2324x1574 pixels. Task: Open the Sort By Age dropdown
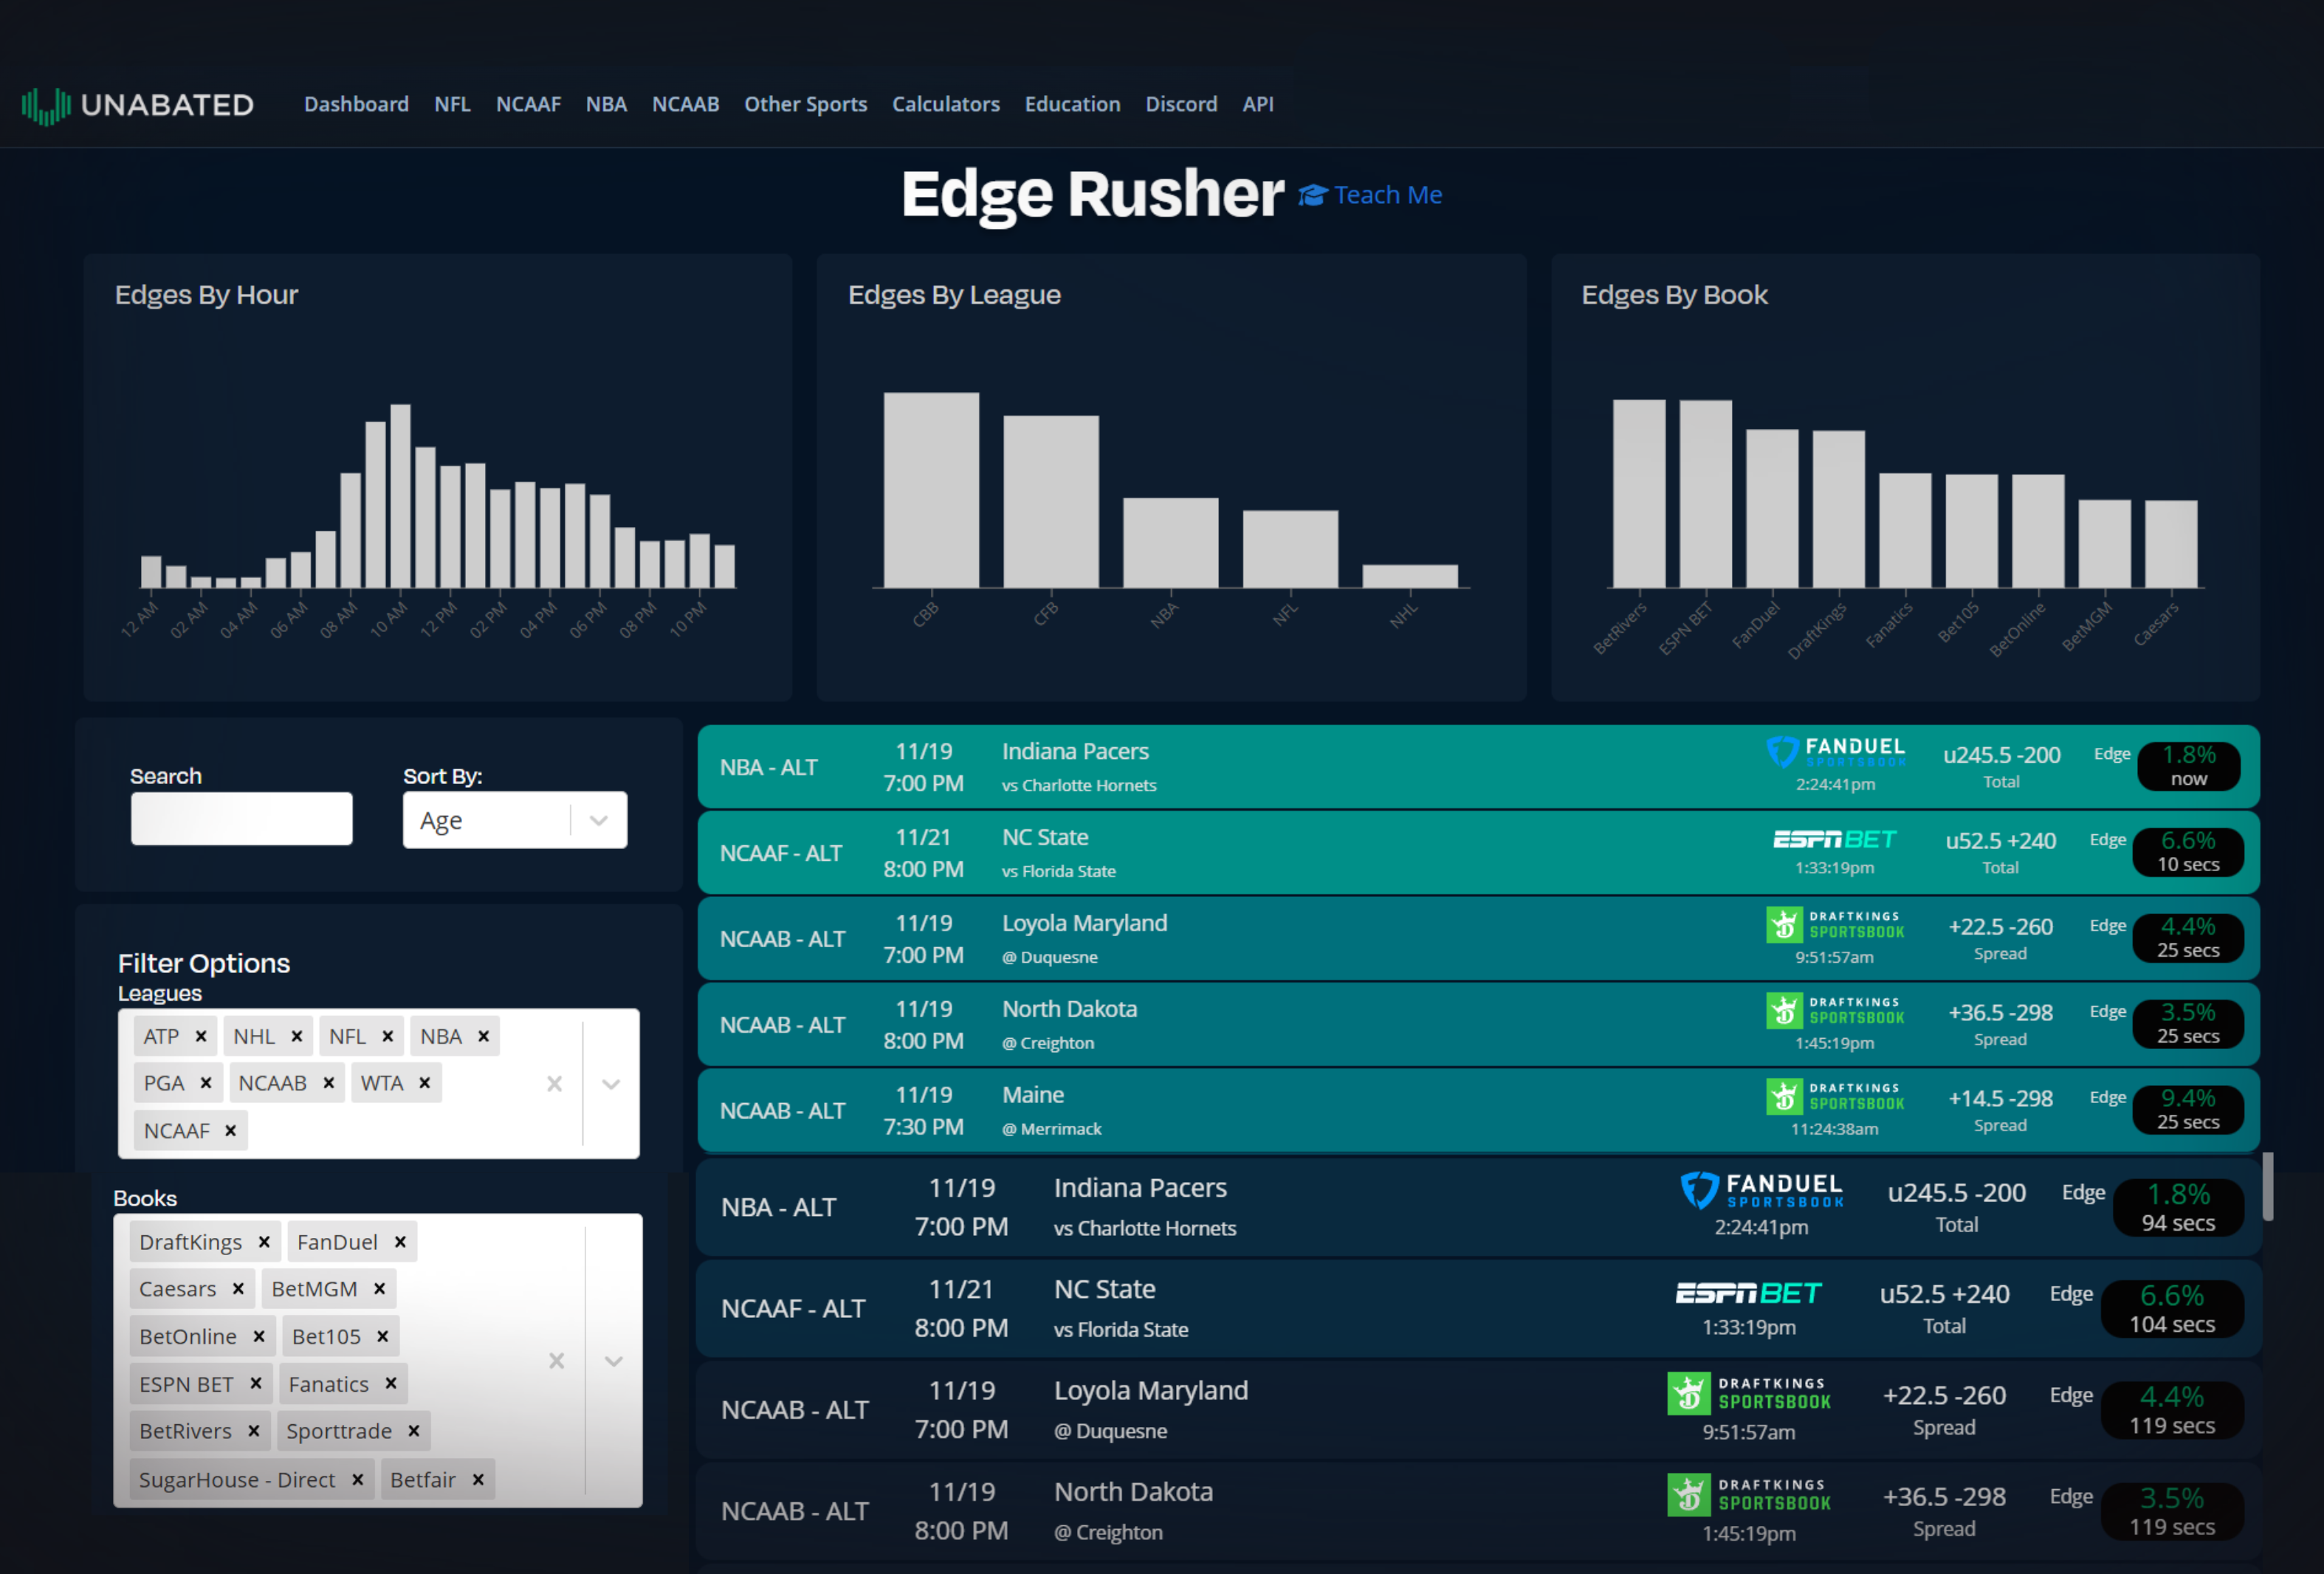coord(515,820)
